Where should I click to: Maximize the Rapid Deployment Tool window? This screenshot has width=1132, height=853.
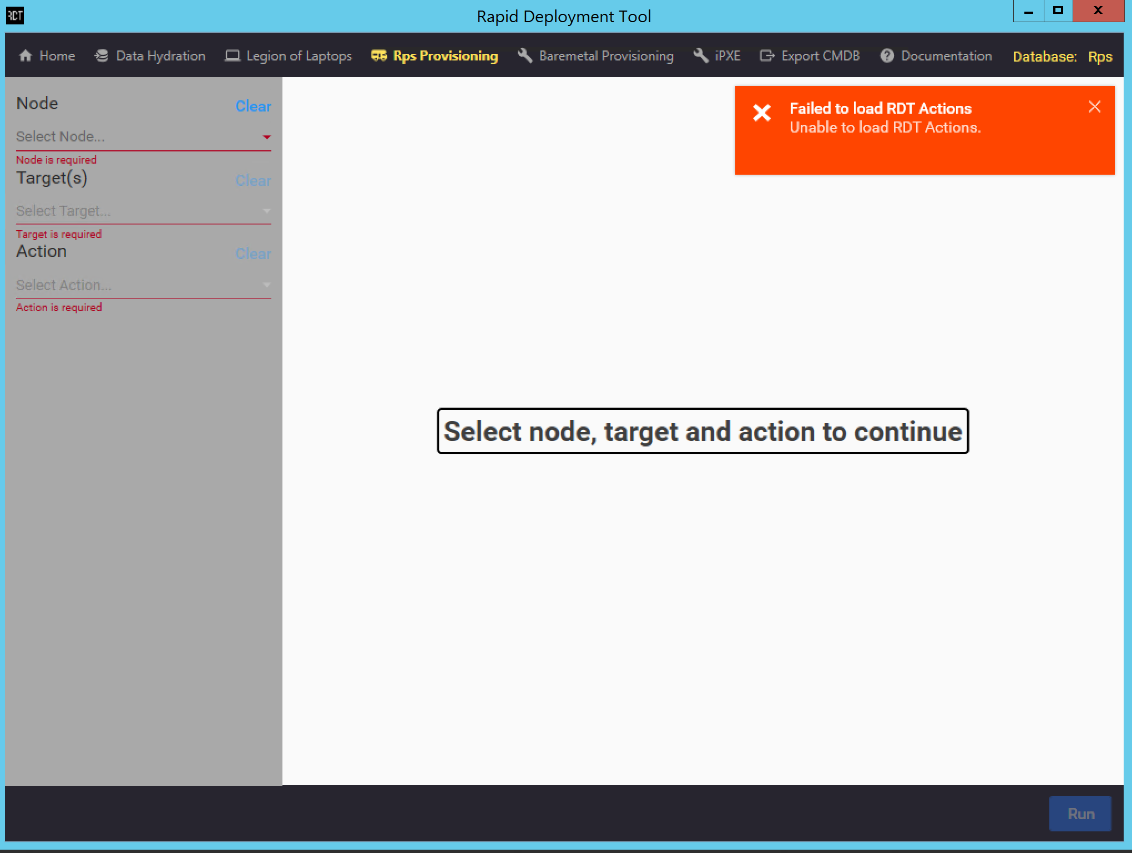[1058, 11]
